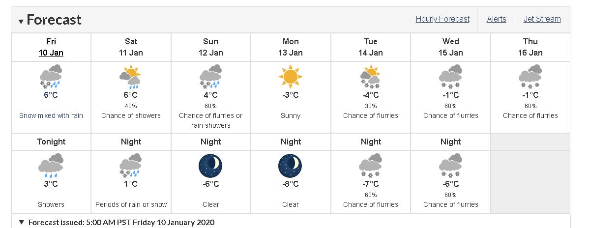Click Sunday's flurries or rain showers icon
589x228 pixels.
(210, 77)
